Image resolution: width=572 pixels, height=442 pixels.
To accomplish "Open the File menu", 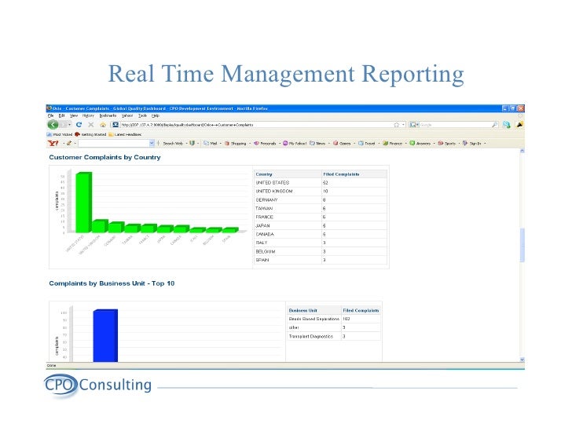I will coord(51,115).
